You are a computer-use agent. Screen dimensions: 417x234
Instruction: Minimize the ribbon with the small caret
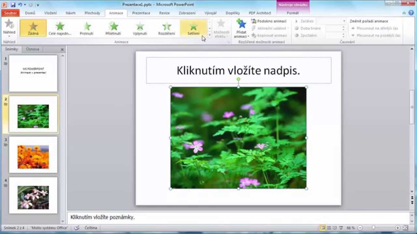pos(404,13)
